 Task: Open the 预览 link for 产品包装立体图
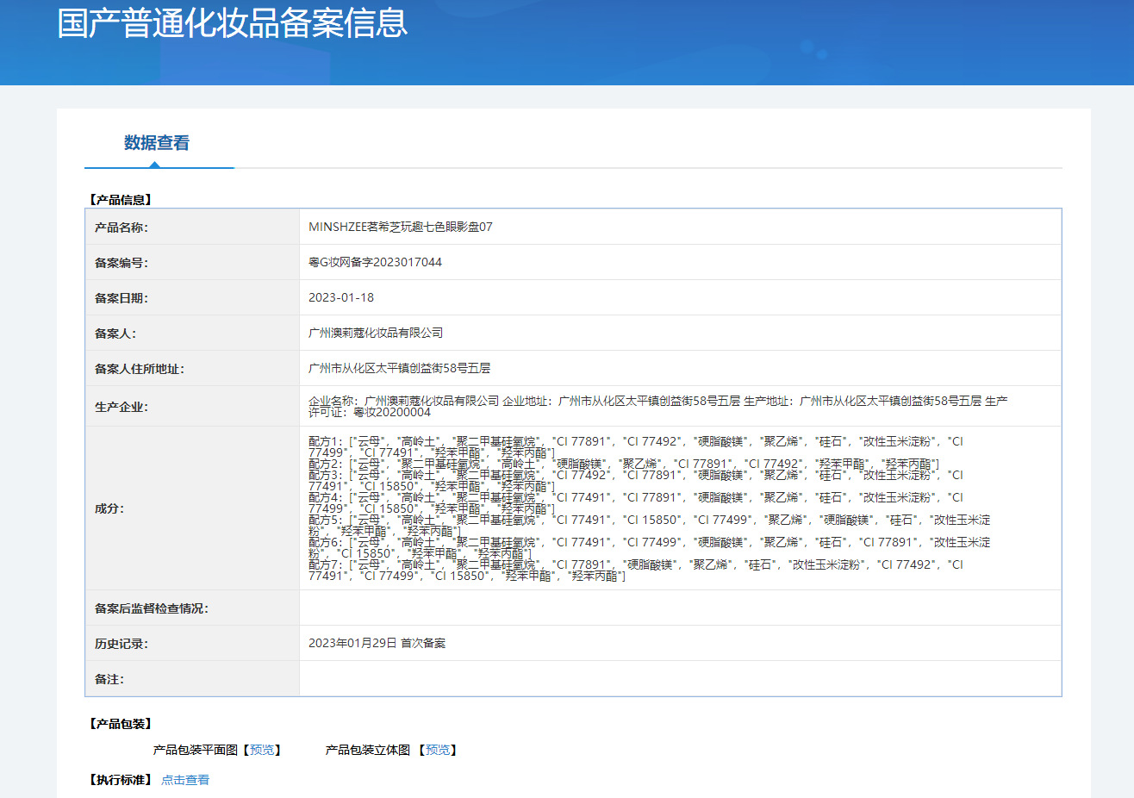click(x=438, y=750)
